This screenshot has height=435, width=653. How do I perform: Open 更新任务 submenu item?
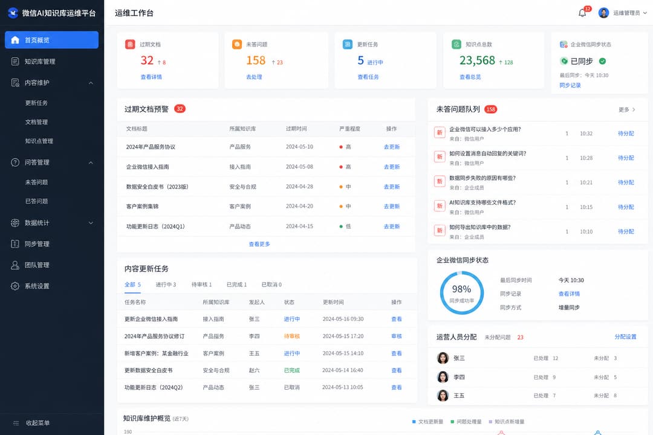pyautogui.click(x=36, y=103)
